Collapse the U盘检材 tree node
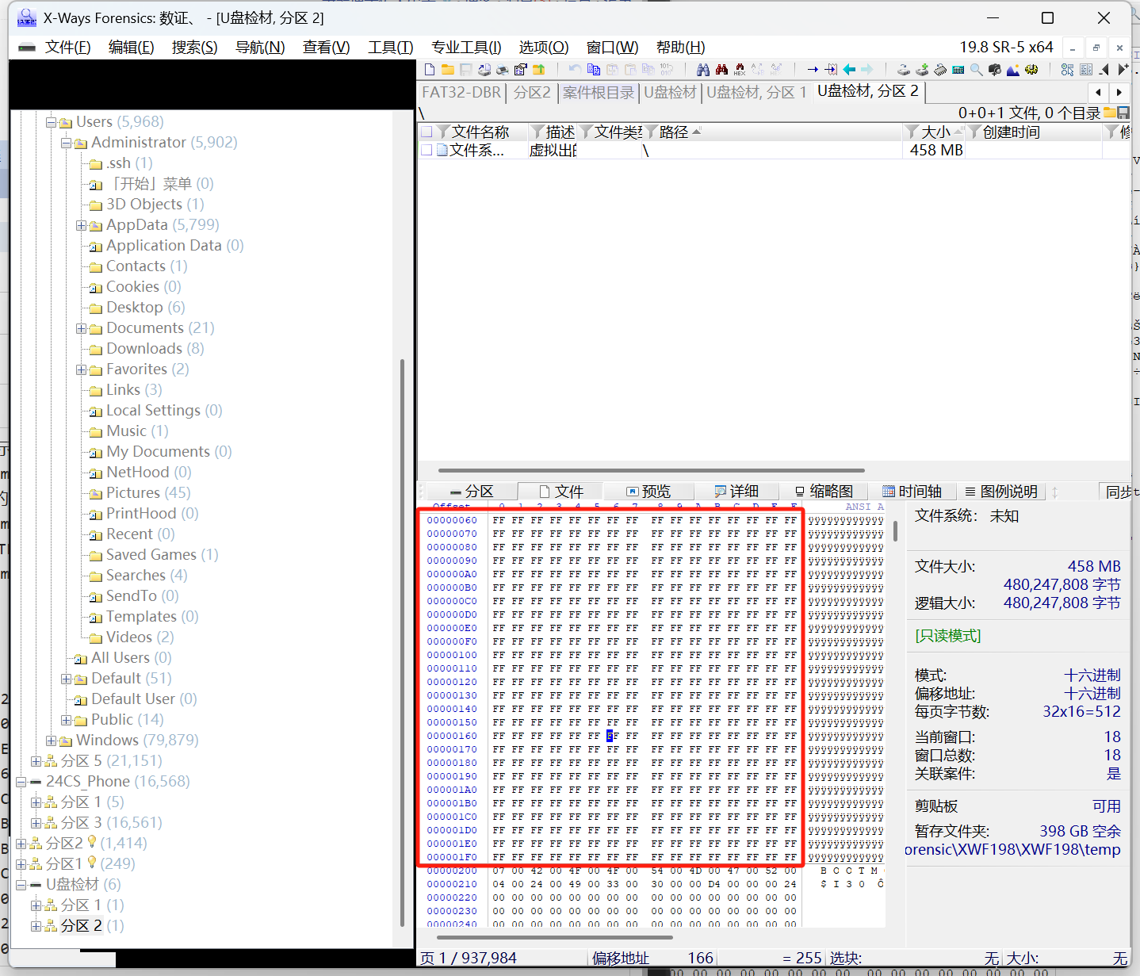The image size is (1140, 976). 21,885
